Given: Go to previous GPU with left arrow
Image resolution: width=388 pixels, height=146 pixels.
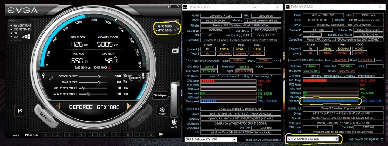Looking at the screenshot, I should (x=59, y=106).
